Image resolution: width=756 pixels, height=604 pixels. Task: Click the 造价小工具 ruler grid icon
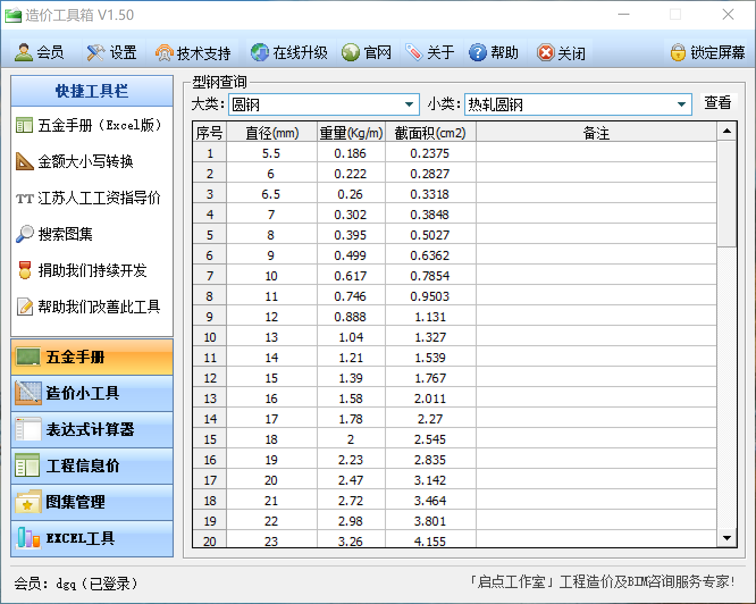pos(28,393)
